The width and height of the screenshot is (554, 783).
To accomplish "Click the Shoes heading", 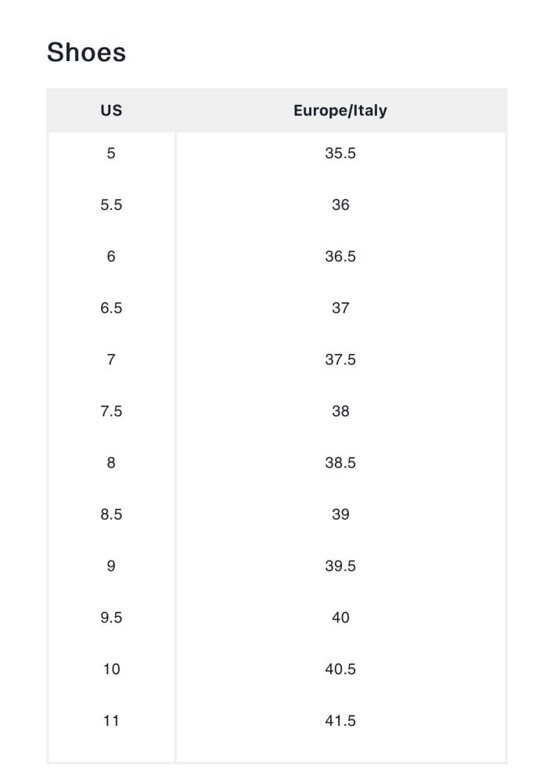I will point(86,52).
